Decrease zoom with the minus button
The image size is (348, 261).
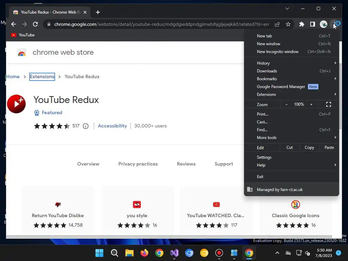pos(286,104)
